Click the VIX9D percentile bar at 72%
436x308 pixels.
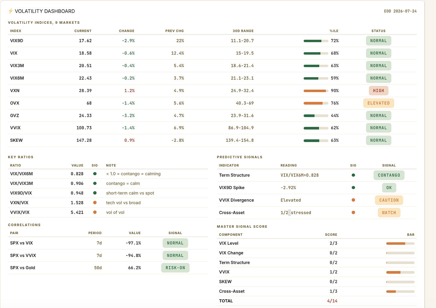click(316, 41)
